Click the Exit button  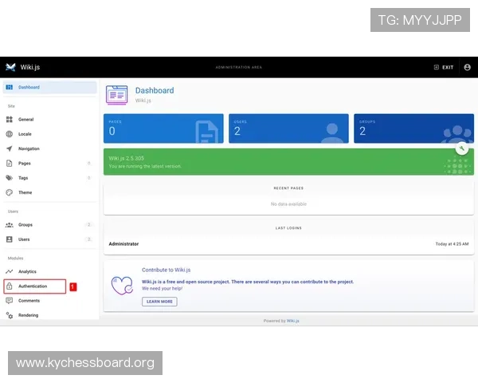[444, 67]
